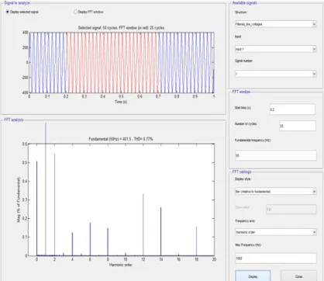Click the 'FFT analysis' panel title
The image size is (324, 281).
[x=14, y=120]
